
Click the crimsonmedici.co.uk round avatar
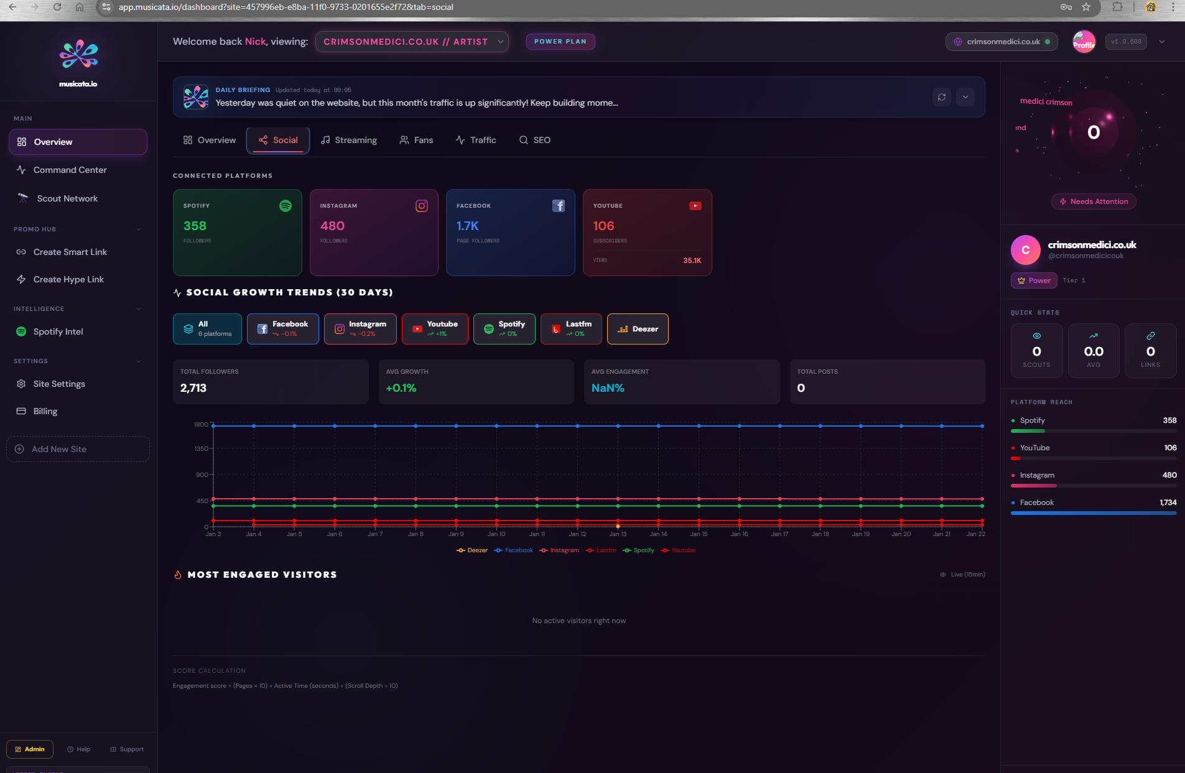(x=1026, y=250)
